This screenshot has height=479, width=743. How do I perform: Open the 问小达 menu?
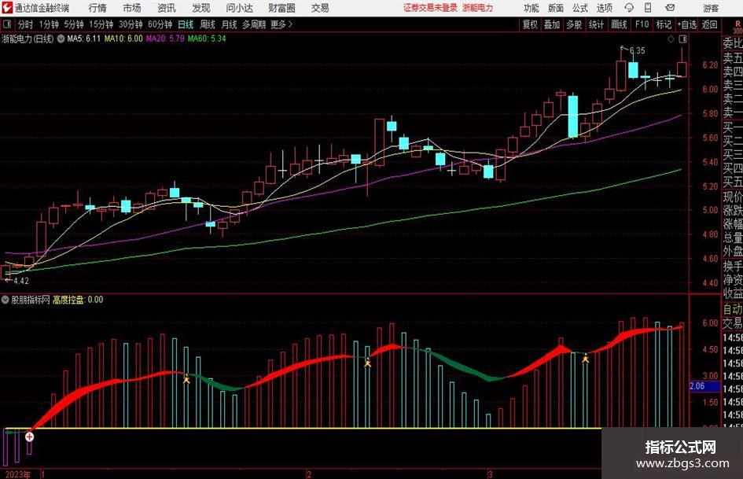click(239, 8)
